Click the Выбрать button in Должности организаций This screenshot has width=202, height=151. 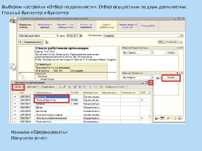[x=18, y=87]
